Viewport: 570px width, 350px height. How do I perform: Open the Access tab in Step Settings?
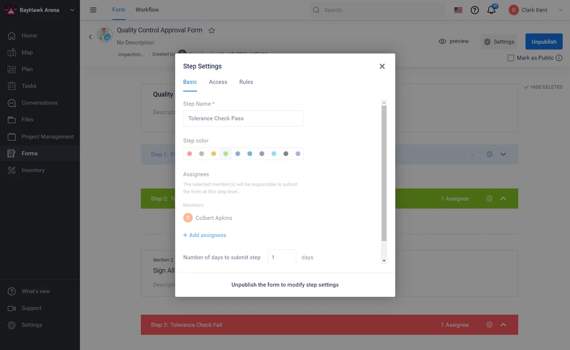pyautogui.click(x=218, y=82)
